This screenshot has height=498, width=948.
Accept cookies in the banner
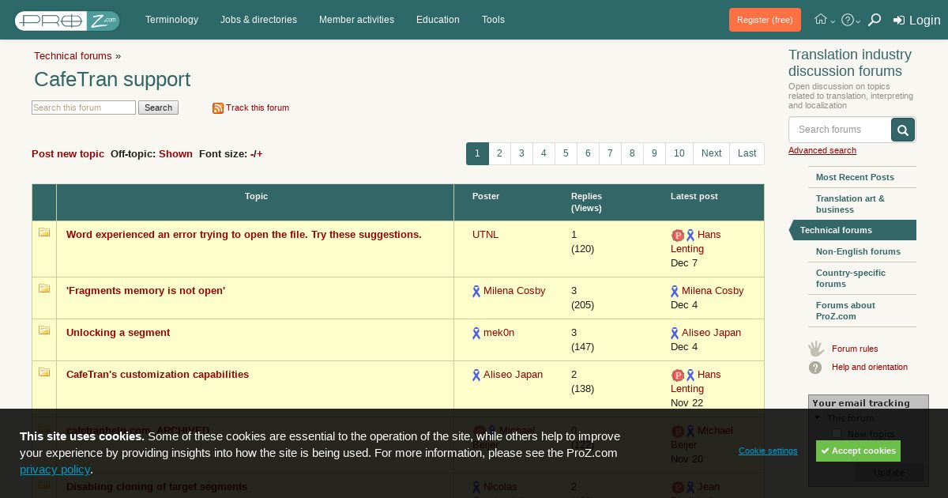coord(858,451)
